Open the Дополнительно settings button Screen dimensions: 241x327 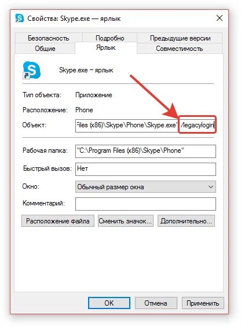[x=186, y=221]
